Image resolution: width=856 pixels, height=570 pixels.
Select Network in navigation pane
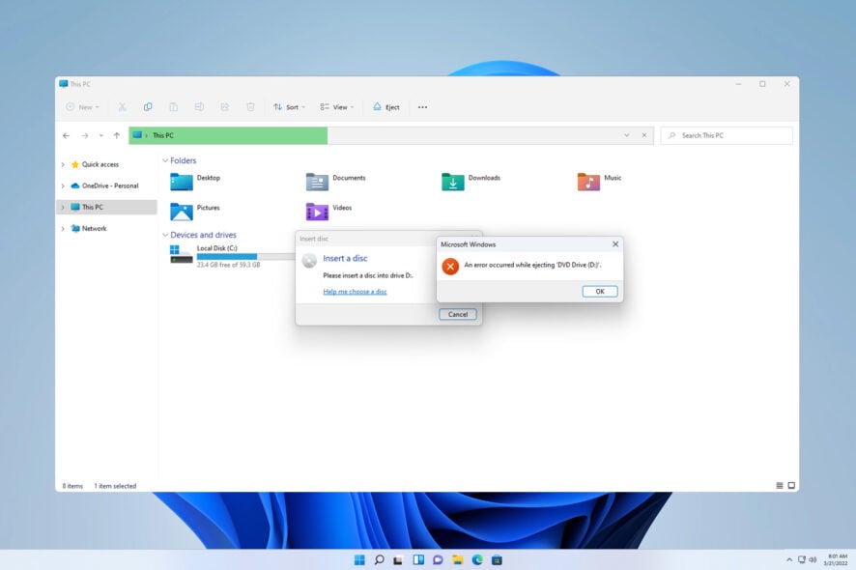[94, 228]
